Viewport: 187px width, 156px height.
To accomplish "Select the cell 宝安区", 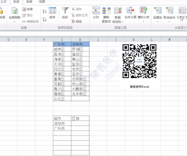I will pyautogui.click(x=80, y=74).
